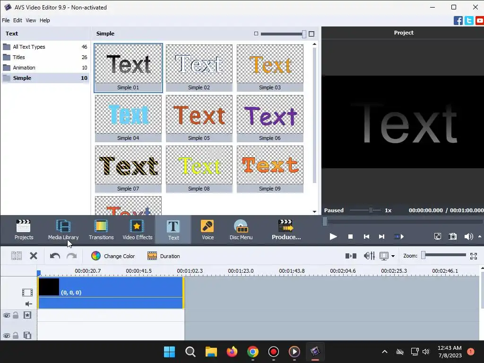
Task: Select All Text Types category
Action: [x=45, y=47]
